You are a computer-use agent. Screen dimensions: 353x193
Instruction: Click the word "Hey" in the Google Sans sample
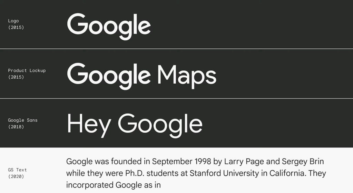(x=89, y=124)
